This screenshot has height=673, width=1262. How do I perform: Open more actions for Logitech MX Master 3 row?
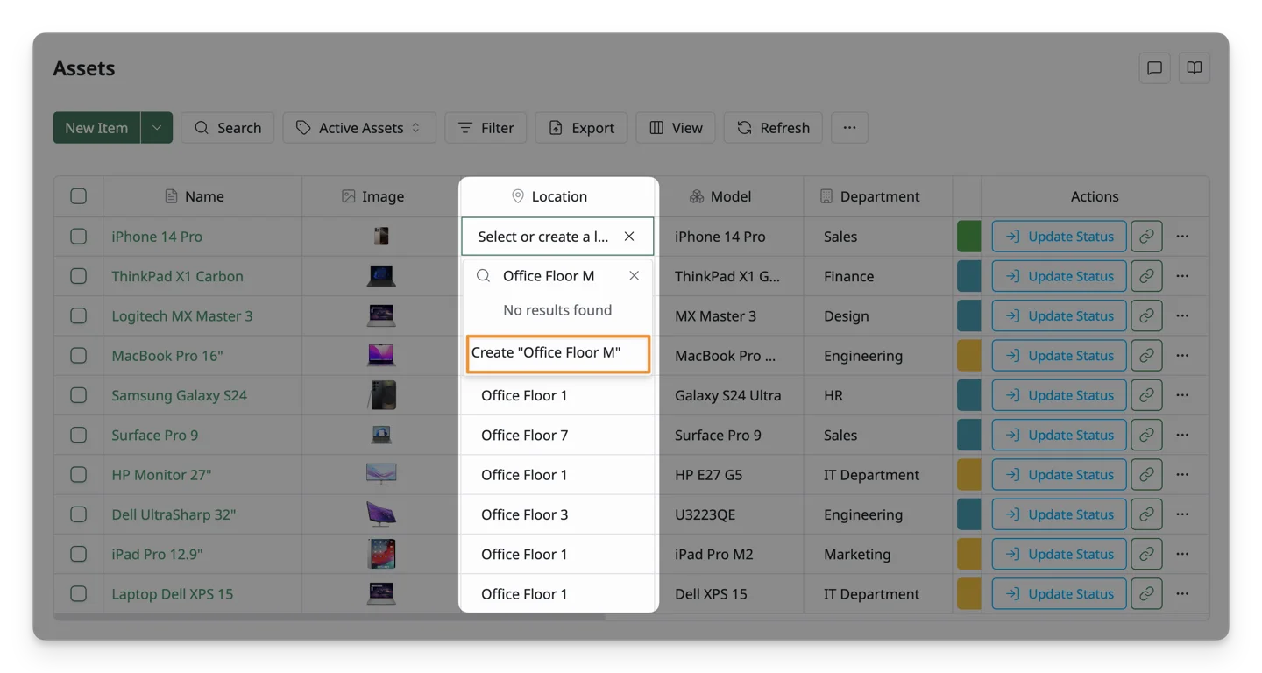point(1182,315)
